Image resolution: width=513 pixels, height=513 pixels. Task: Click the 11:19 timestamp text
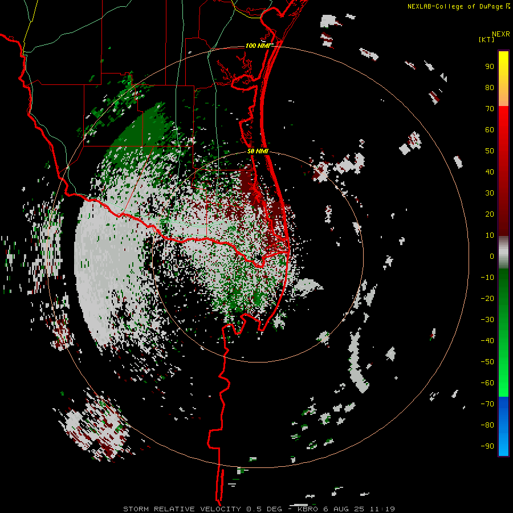(382, 509)
